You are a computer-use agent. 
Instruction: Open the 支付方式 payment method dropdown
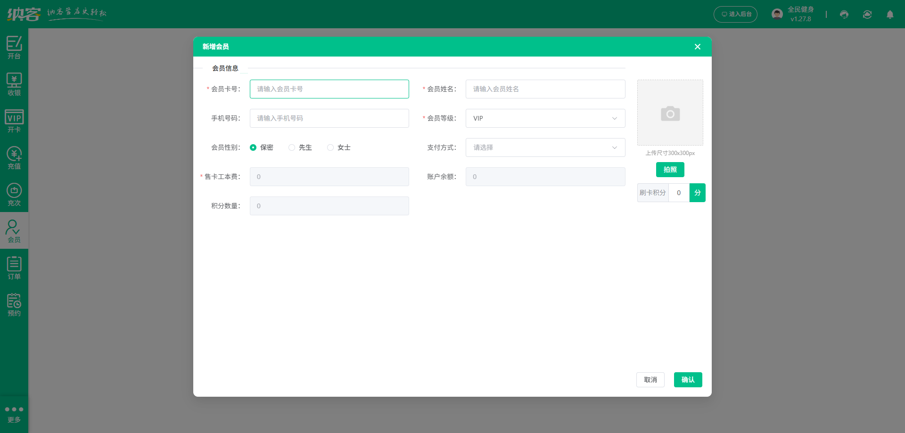[545, 147]
